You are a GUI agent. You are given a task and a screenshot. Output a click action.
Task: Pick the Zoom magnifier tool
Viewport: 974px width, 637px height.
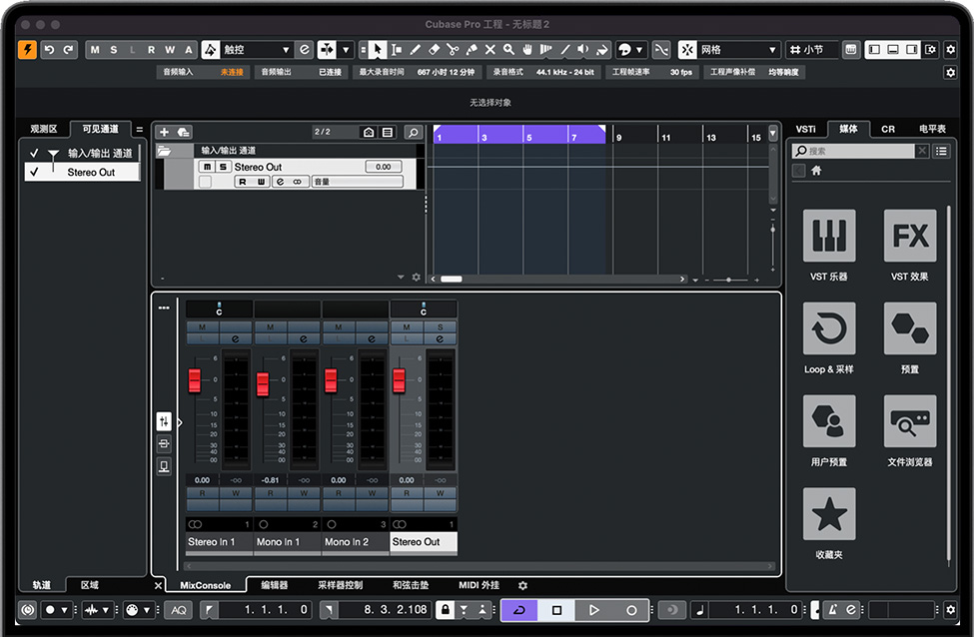(508, 50)
